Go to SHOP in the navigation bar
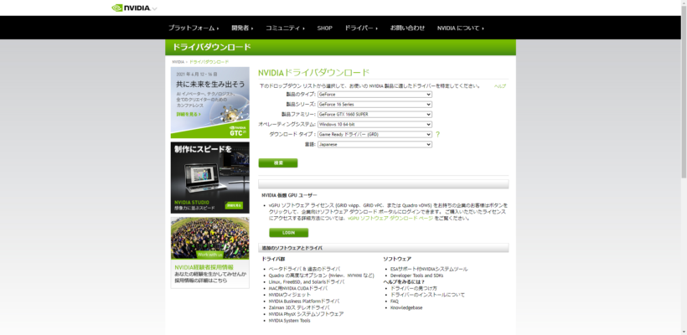This screenshot has width=687, height=335. tap(324, 28)
